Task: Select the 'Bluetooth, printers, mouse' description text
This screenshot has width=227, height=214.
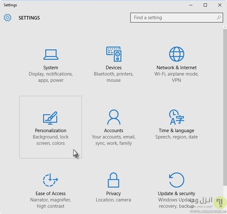Action: (113, 77)
